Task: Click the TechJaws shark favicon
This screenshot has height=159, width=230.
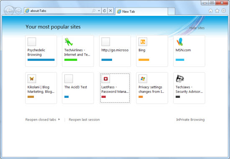Action: 180,79
